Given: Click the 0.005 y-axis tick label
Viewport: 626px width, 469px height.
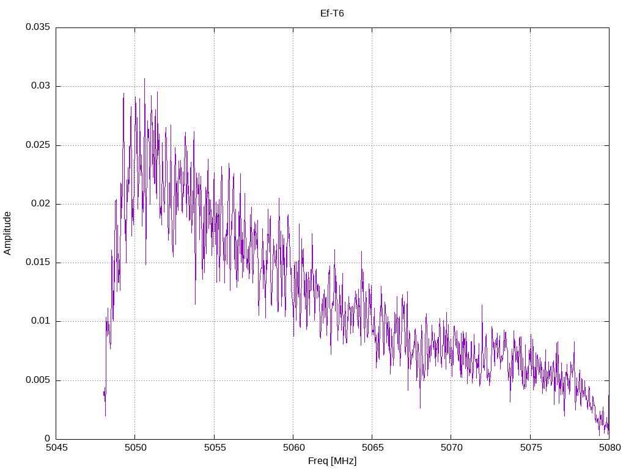Looking at the screenshot, I should click(38, 380).
